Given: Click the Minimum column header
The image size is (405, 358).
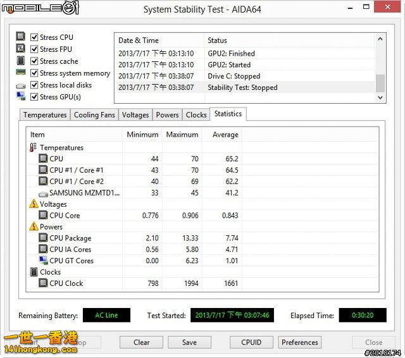Looking at the screenshot, I should click(142, 135).
